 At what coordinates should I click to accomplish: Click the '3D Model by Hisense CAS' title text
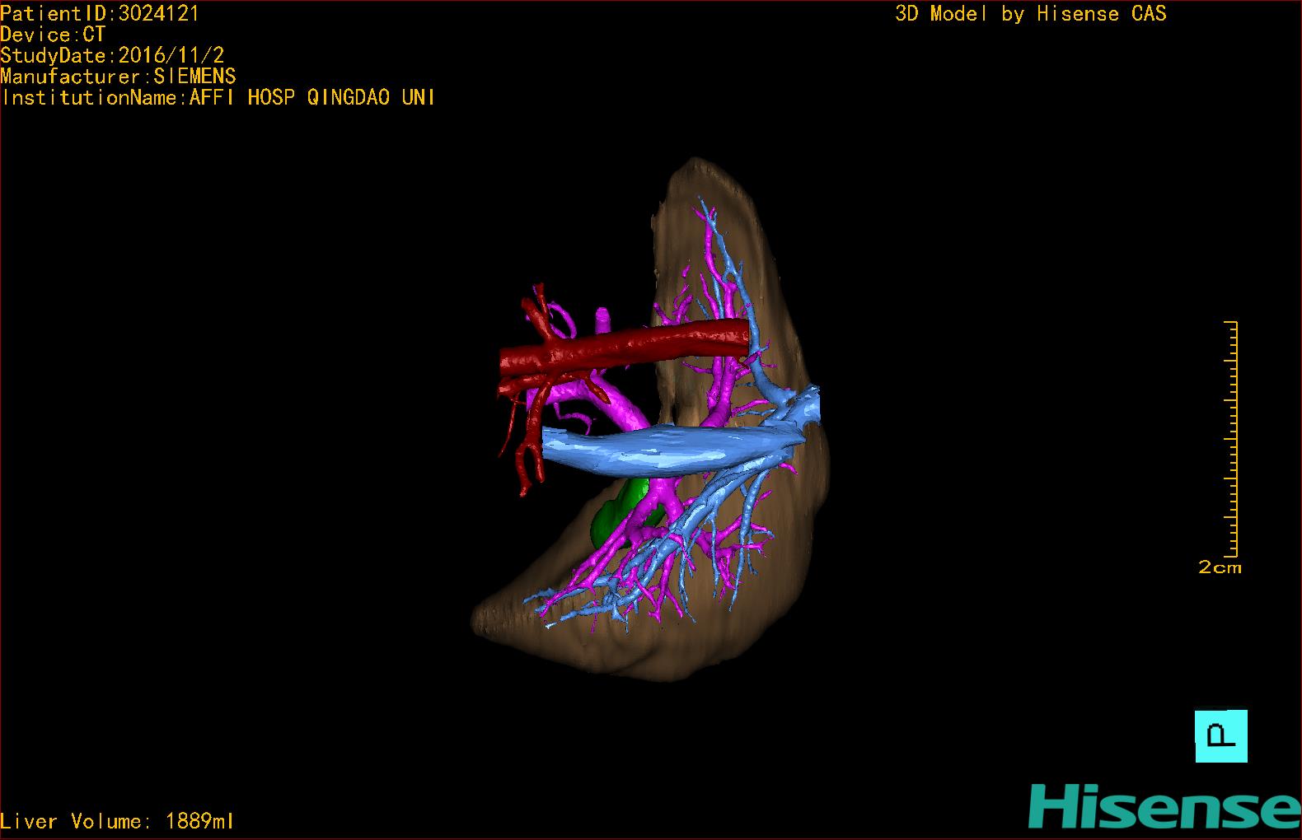coord(1031,14)
